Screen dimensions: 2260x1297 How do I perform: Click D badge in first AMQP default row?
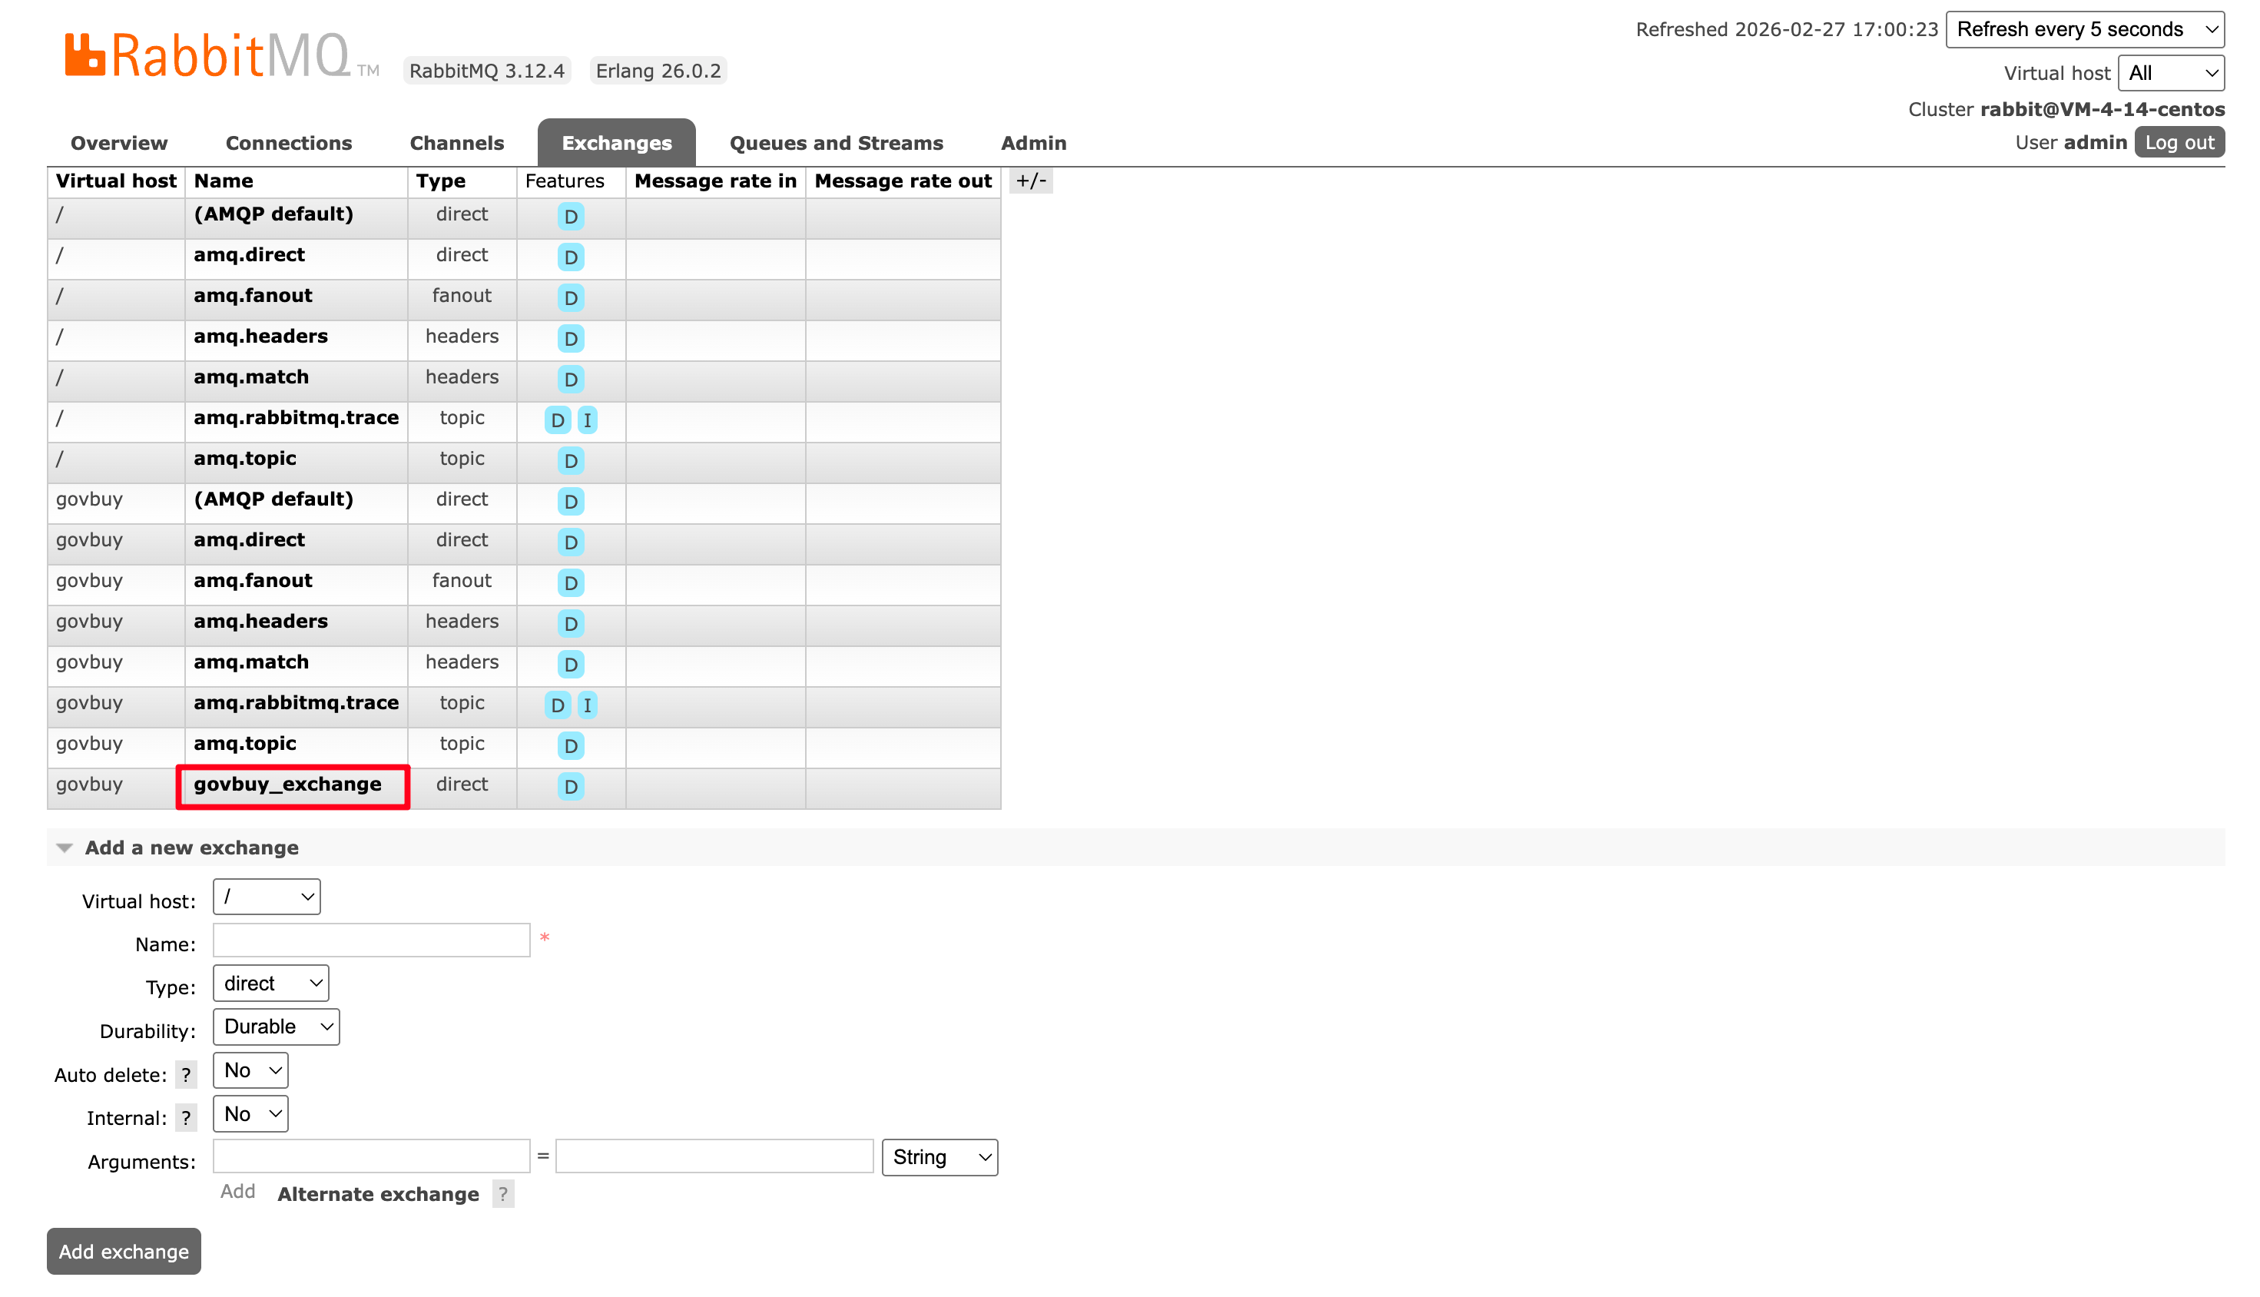coord(570,217)
